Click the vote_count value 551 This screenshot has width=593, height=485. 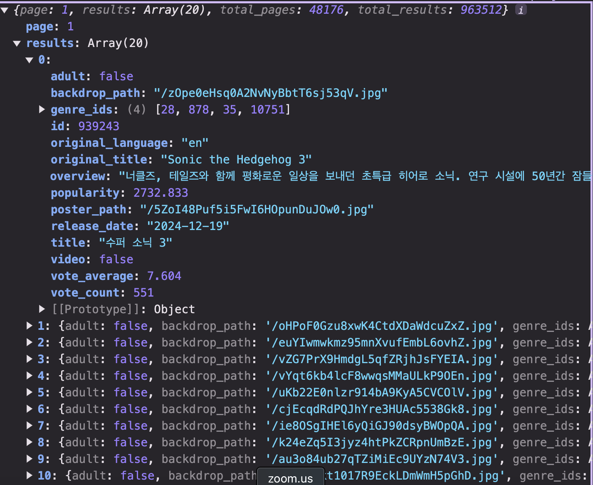pos(143,293)
